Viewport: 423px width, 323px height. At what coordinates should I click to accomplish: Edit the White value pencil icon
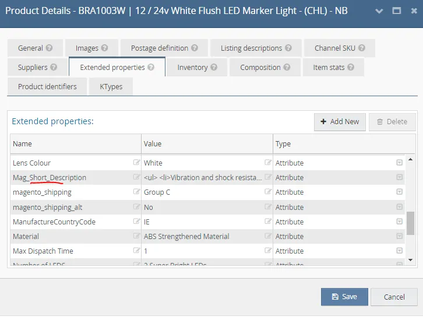pyautogui.click(x=268, y=162)
